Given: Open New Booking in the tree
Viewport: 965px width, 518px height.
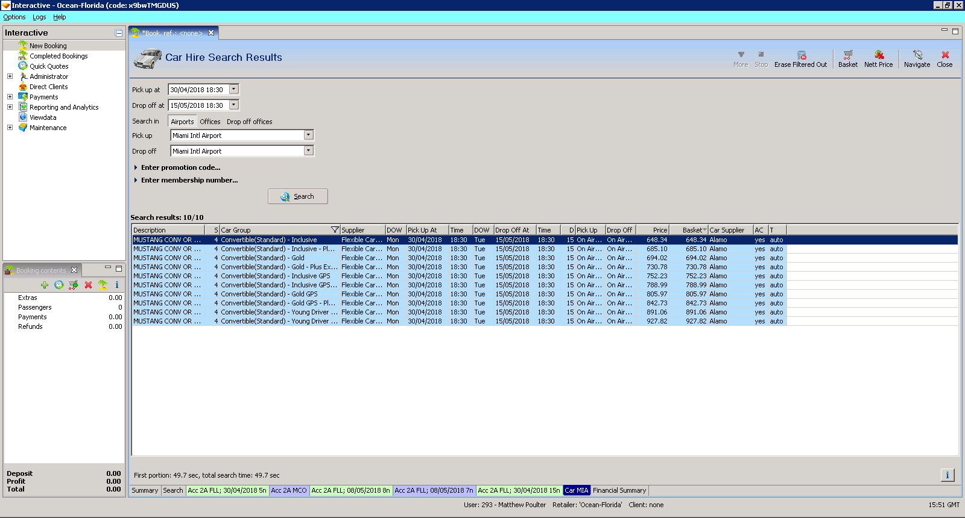Looking at the screenshot, I should (48, 46).
